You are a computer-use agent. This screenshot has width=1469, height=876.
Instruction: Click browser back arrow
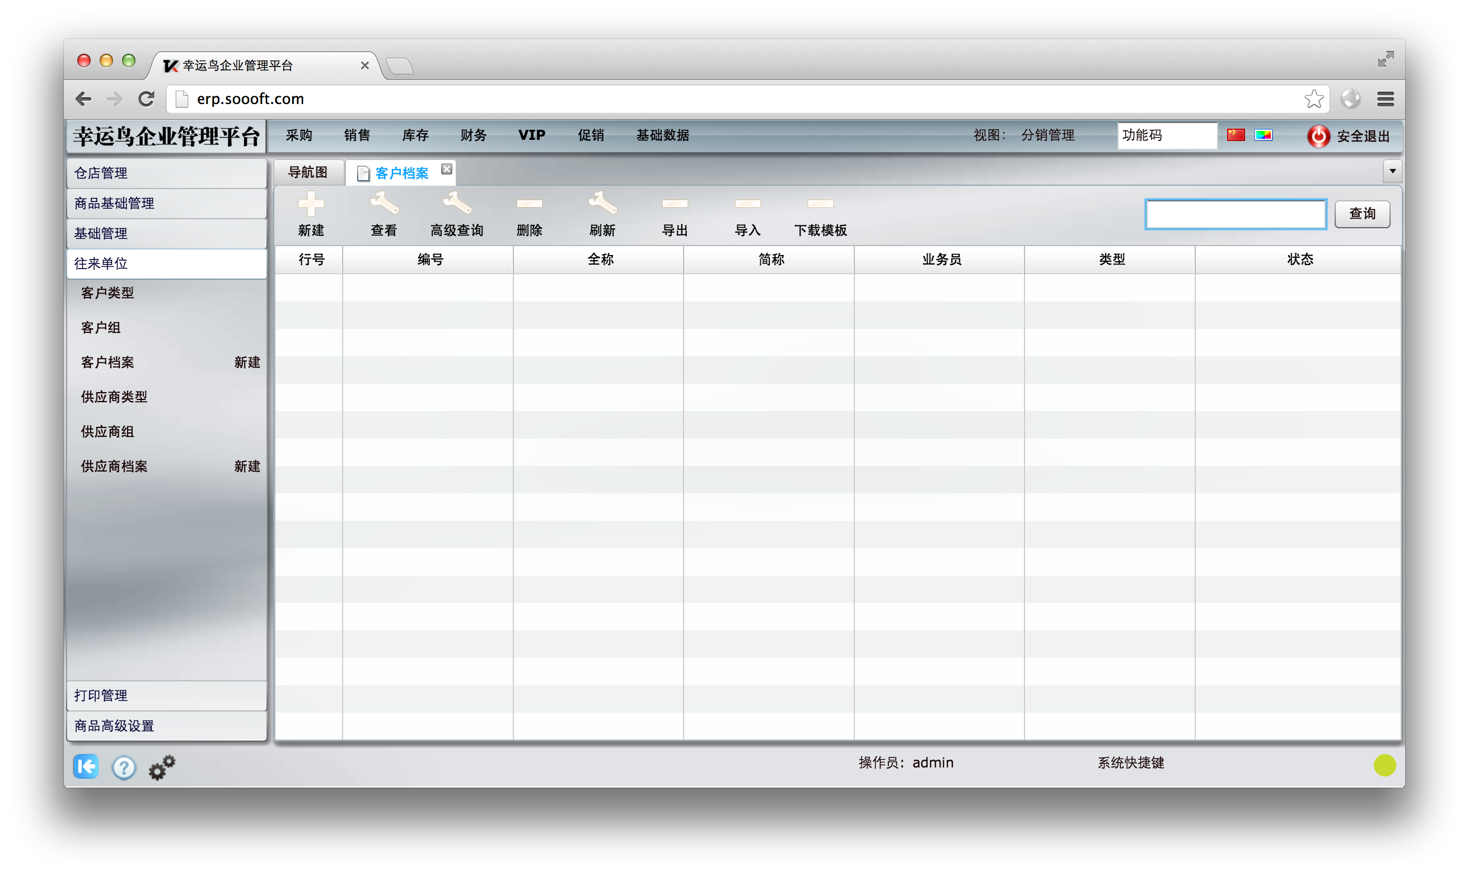[x=84, y=98]
